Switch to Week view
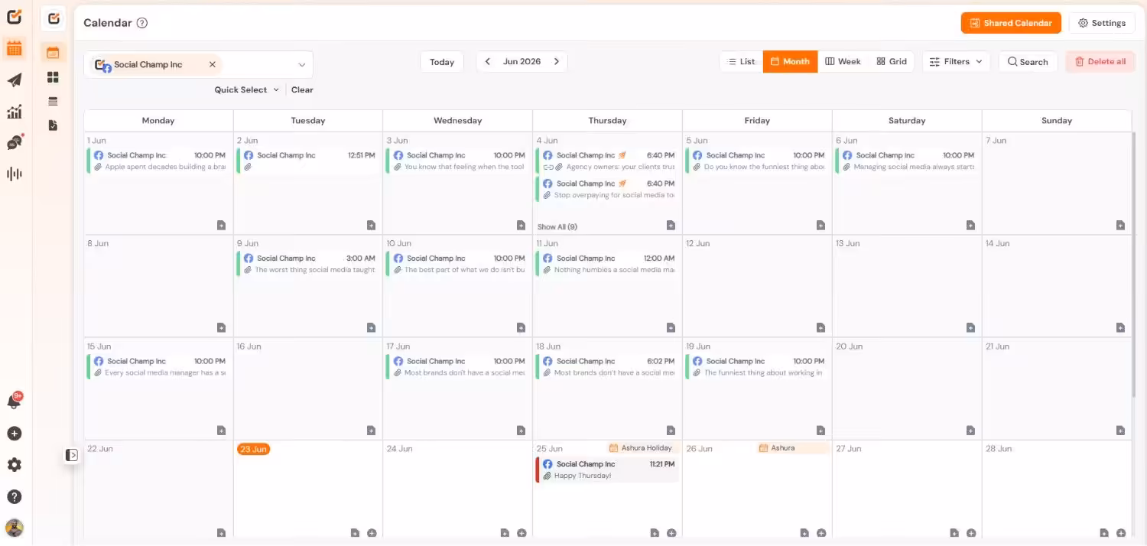The width and height of the screenshot is (1147, 546). (x=843, y=62)
